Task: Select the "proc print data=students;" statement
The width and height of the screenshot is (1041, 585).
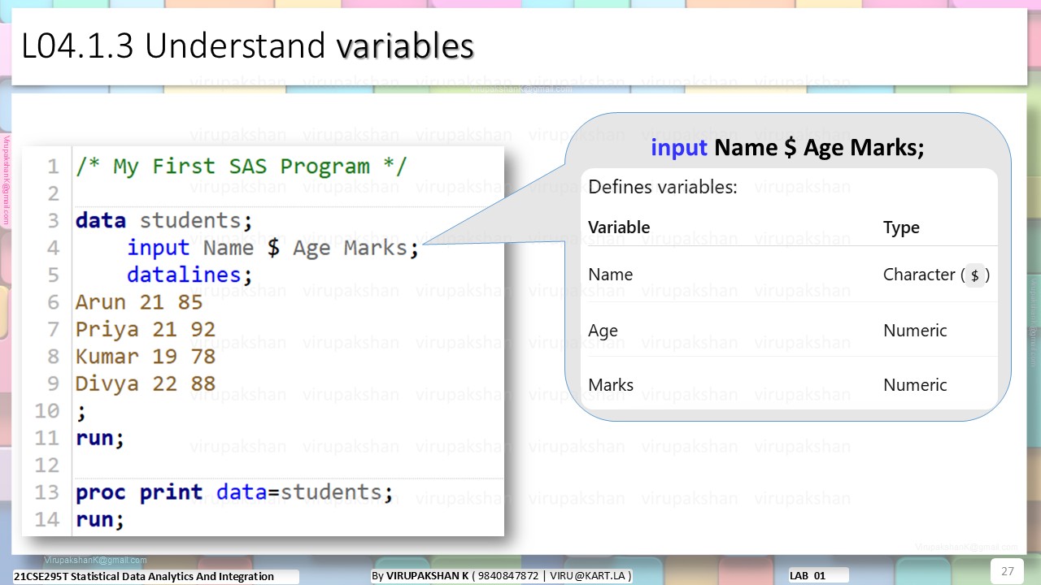Action: point(234,492)
